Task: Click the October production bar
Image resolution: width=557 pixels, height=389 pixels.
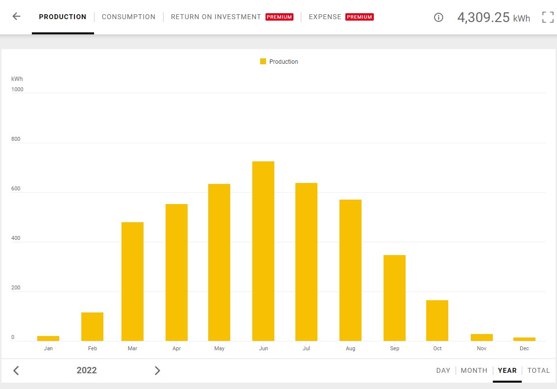Action: point(437,320)
